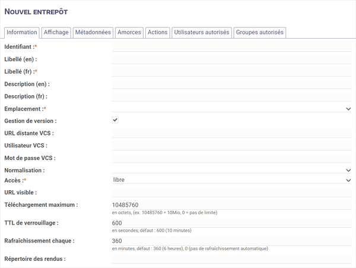Click the URL visible field
The width and height of the screenshot is (356, 268).
pos(232,193)
